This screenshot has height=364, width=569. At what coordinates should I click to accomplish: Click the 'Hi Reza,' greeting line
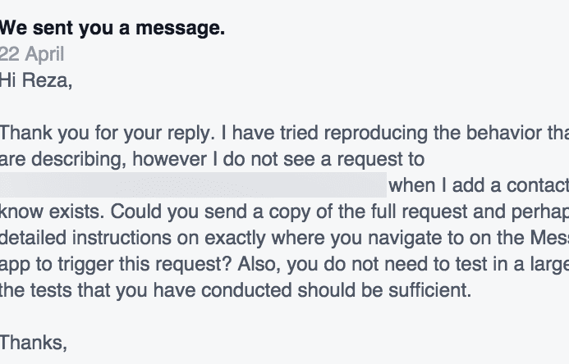(x=36, y=80)
